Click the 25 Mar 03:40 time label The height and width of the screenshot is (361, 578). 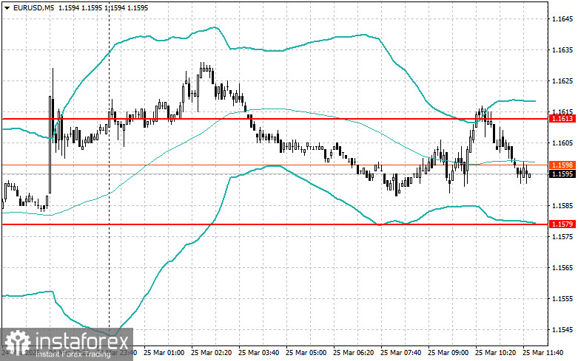(259, 353)
